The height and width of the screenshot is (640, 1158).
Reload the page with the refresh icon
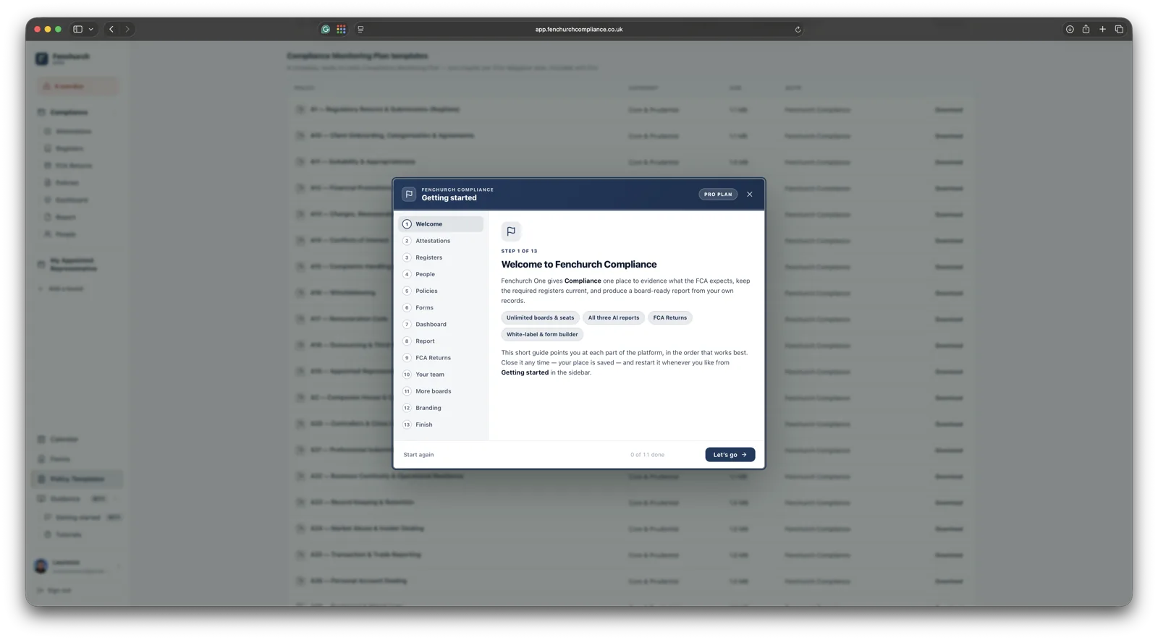click(x=798, y=30)
